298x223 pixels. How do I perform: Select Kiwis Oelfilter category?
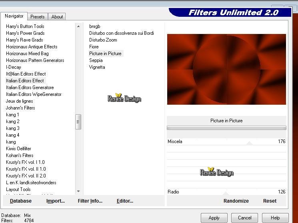click(x=18, y=149)
